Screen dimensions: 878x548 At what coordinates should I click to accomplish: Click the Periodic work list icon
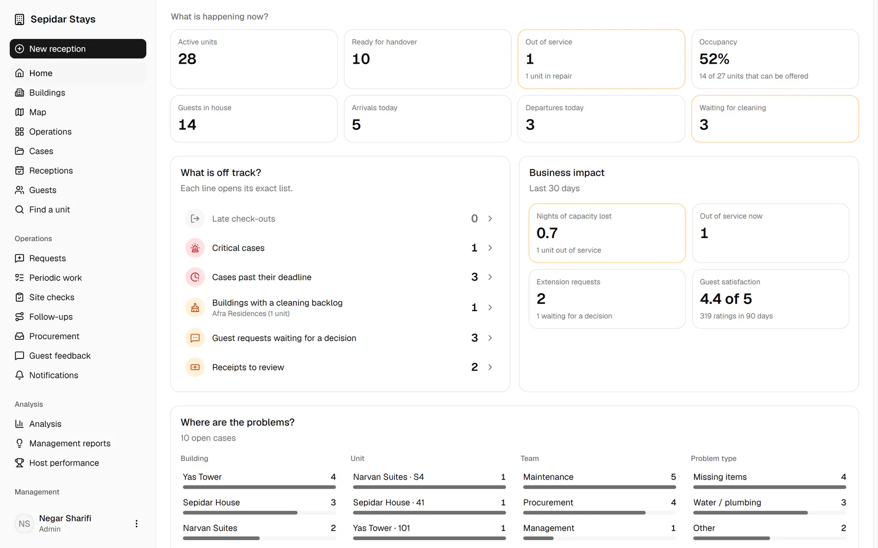pos(19,278)
